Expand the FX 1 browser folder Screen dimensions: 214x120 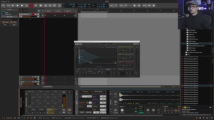pyautogui.click(x=184, y=55)
